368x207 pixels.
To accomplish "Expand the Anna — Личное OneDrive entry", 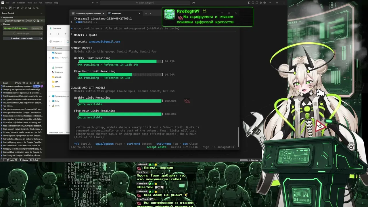I will pos(49,58).
